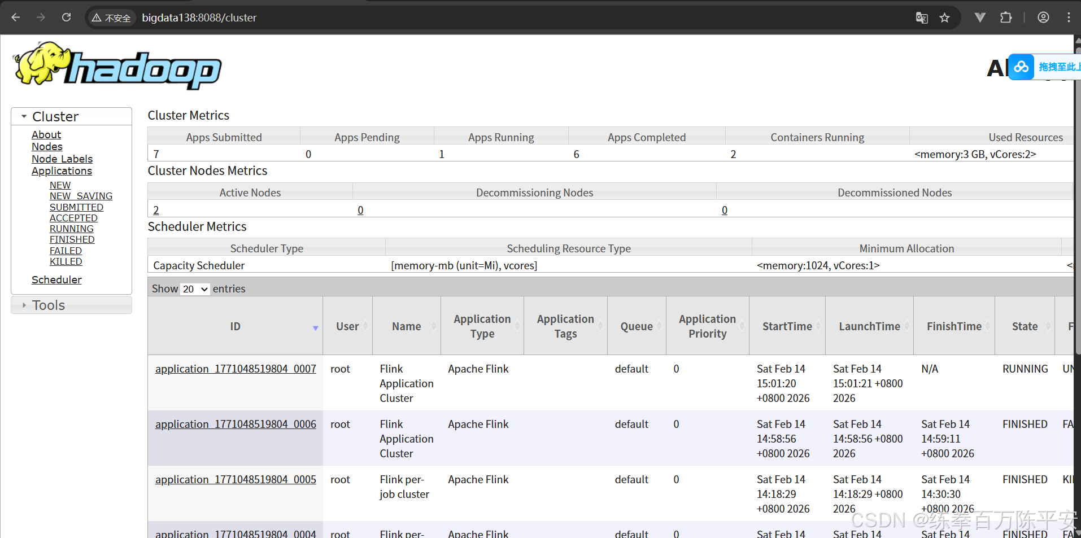This screenshot has height=538, width=1081.
Task: Open application_1771048519804_0007 link
Action: pos(236,369)
